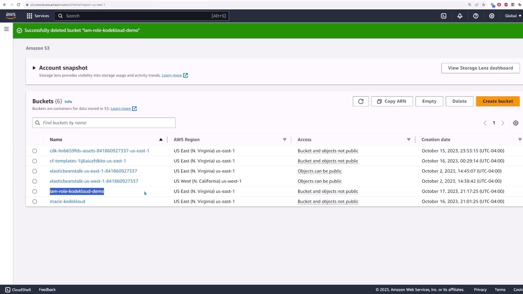Click the Find buckets by name field
The height and width of the screenshot is (294, 523).
point(104,123)
